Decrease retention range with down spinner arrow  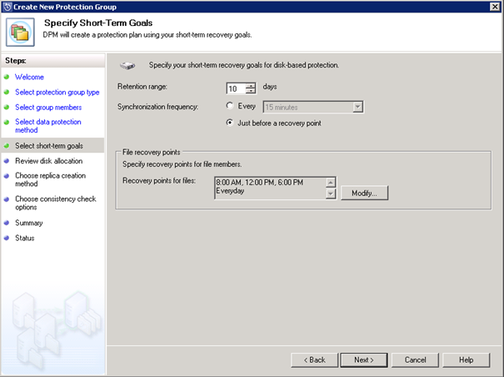coord(251,91)
